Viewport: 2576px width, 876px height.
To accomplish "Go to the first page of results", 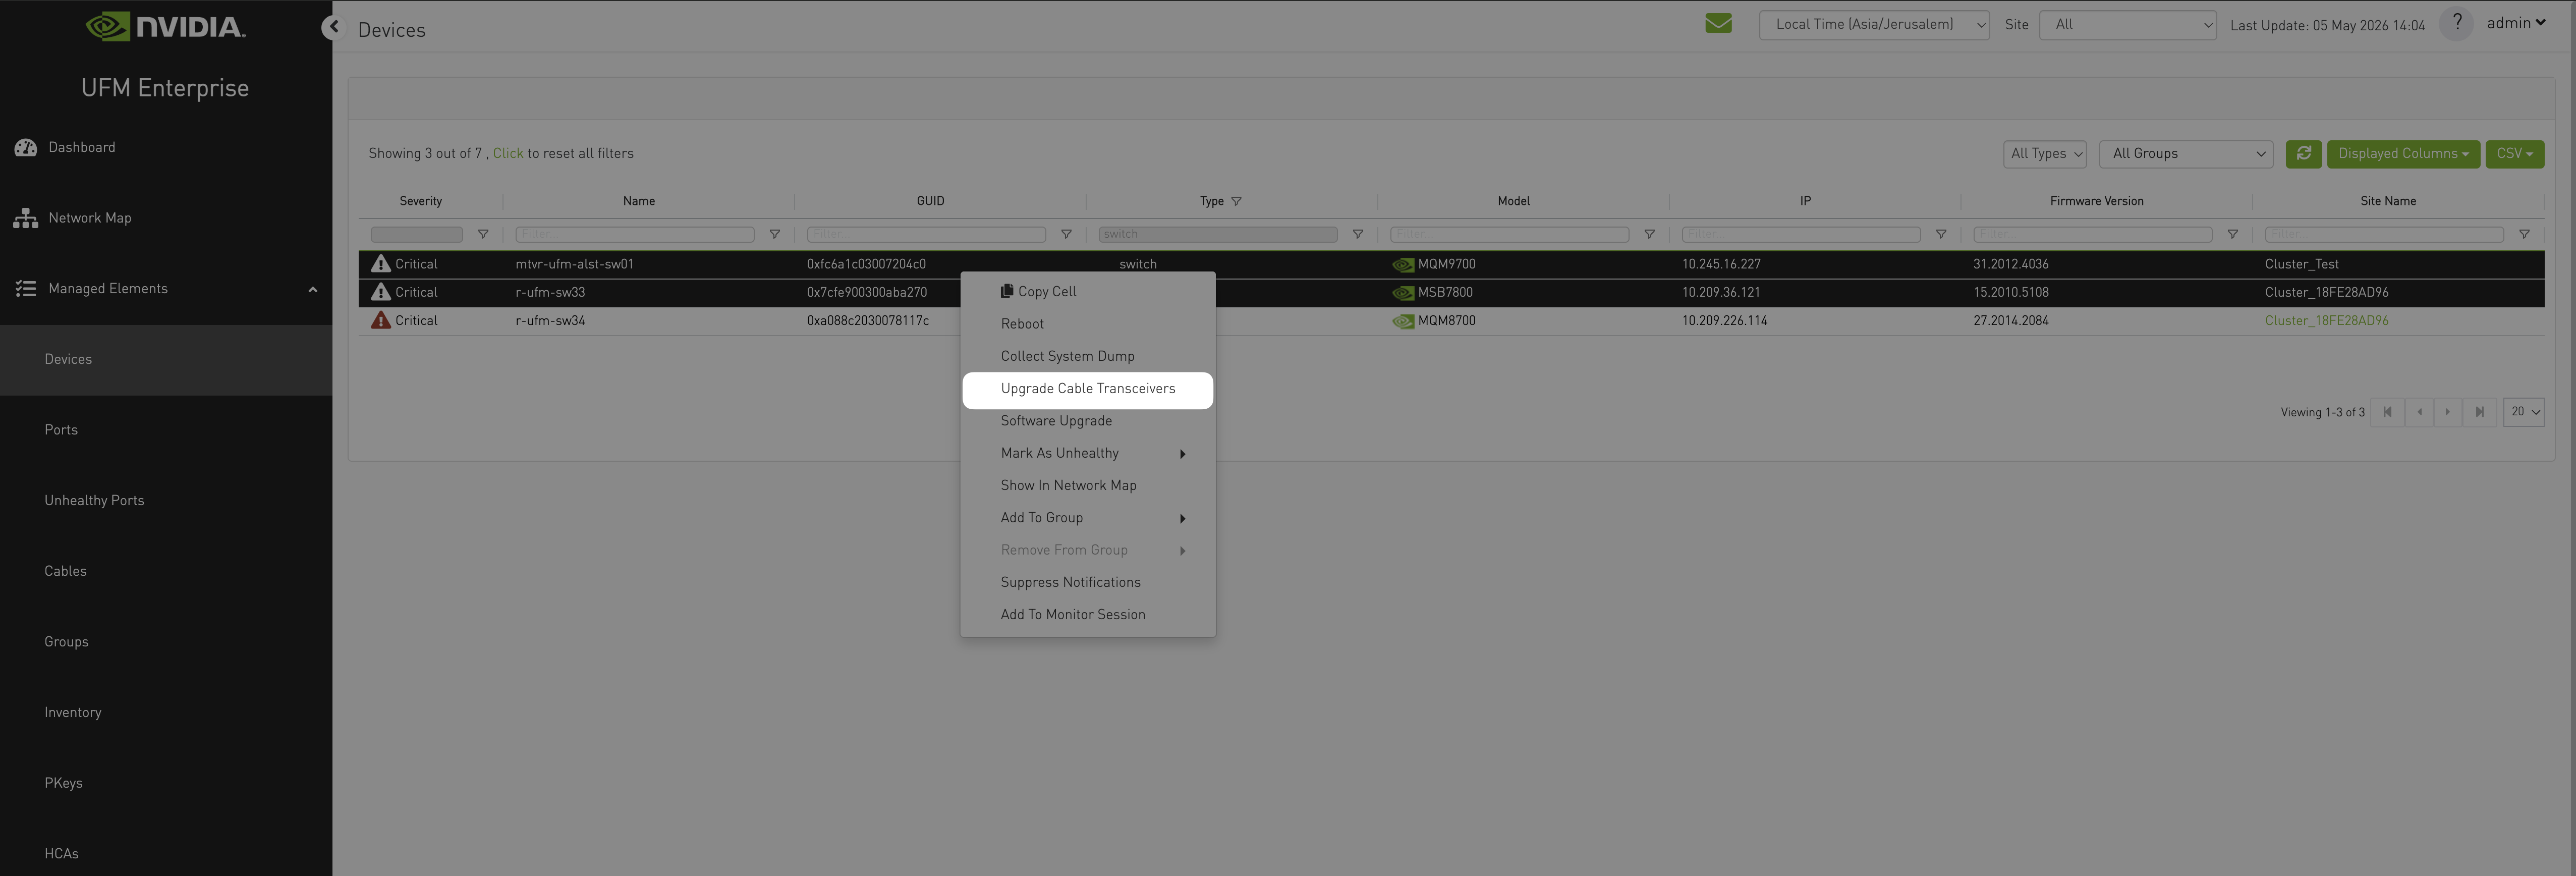I will click(x=2387, y=412).
